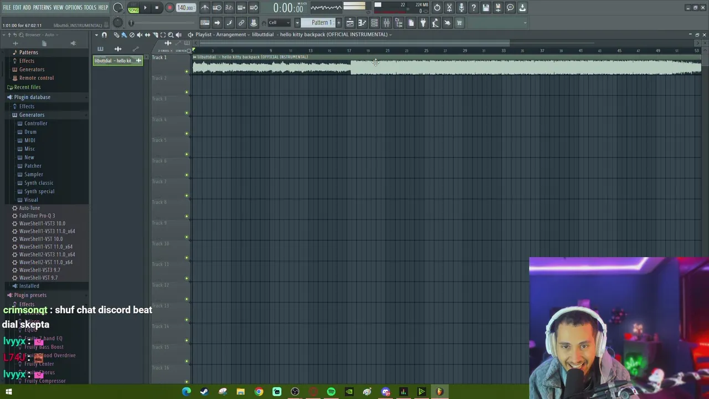Click the red Record button
The height and width of the screenshot is (399, 709).
pos(169,8)
